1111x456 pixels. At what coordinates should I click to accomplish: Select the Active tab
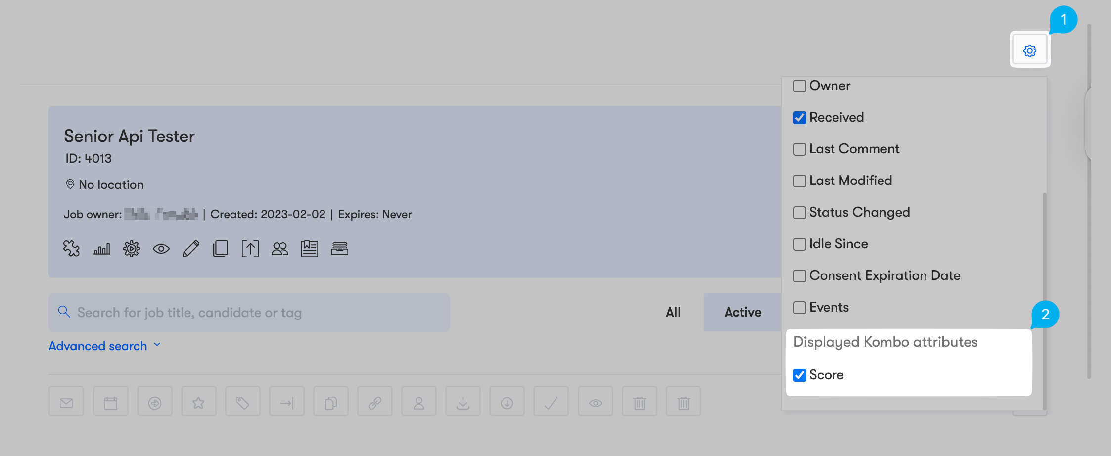[742, 312]
